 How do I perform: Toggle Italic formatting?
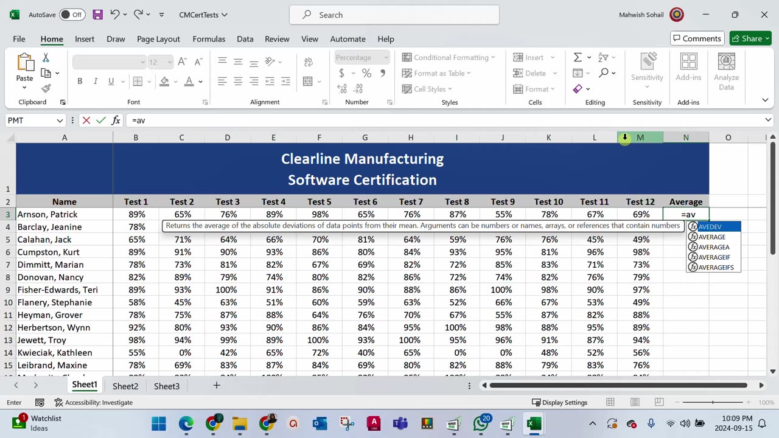click(95, 82)
